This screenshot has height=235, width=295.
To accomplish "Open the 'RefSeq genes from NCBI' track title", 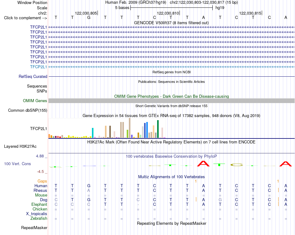I will coord(172,72).
